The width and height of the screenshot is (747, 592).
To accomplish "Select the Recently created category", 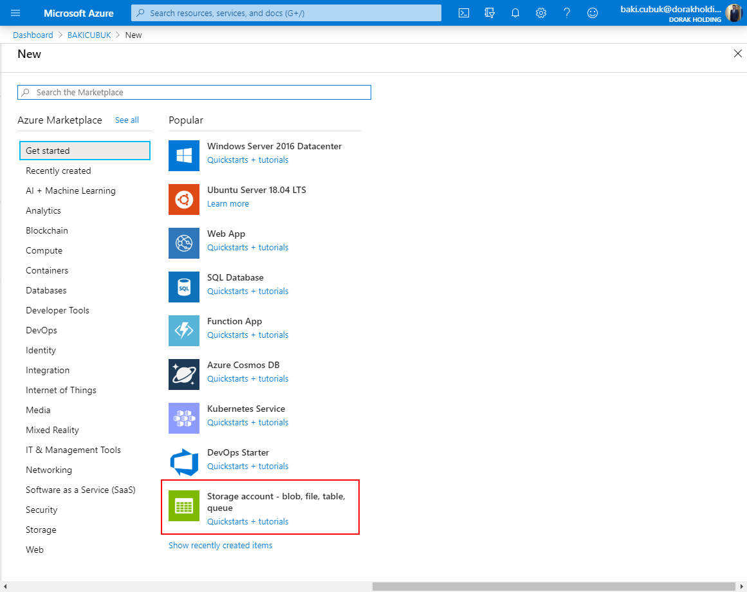I will (58, 171).
